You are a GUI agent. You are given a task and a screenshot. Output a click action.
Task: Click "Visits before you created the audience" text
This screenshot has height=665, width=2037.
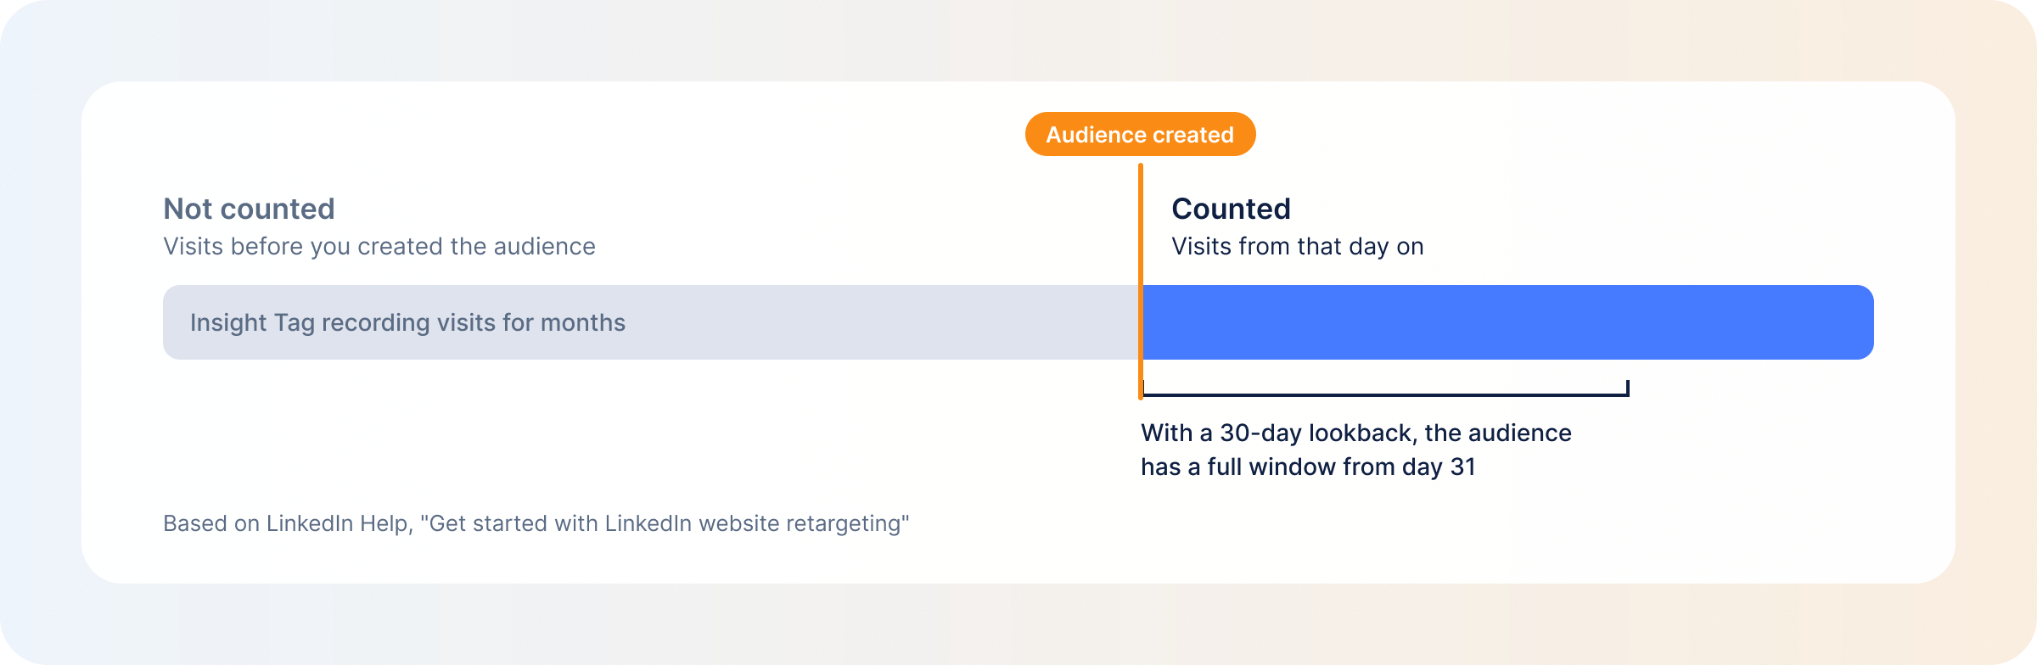click(x=379, y=246)
